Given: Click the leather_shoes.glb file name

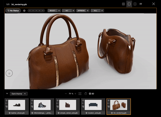Looking at the screenshot, I should click(x=18, y=113).
